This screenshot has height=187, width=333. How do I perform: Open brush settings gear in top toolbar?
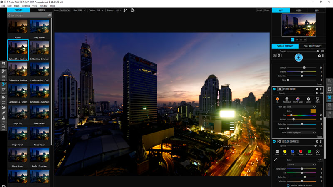132,10
